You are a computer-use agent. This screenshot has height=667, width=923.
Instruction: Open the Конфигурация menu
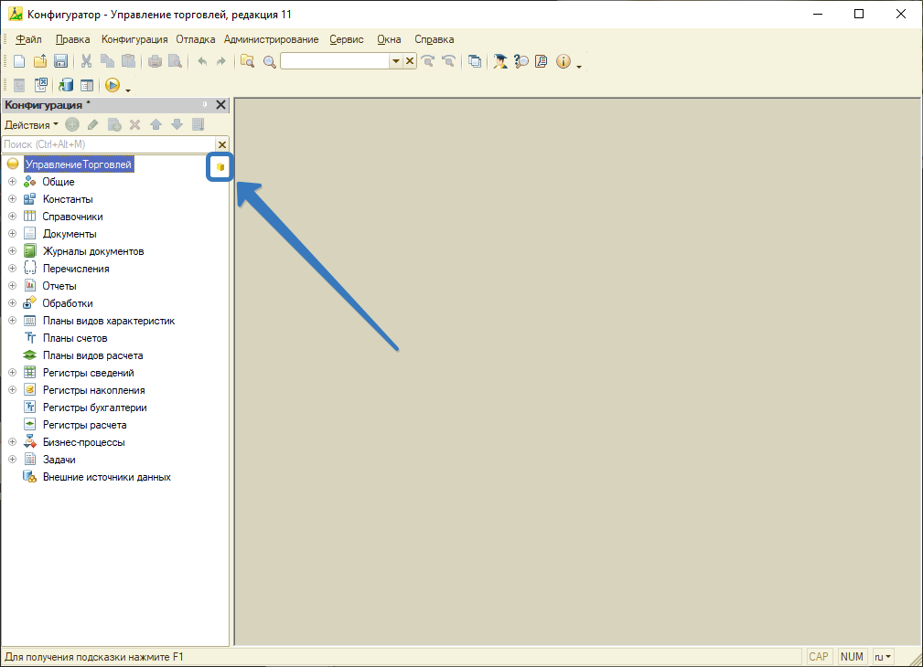[x=134, y=39]
